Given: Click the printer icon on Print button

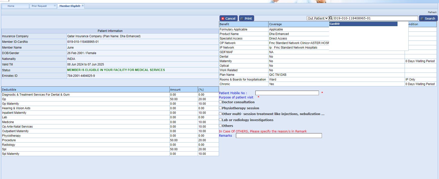Looking at the screenshot, I should pos(242,19).
